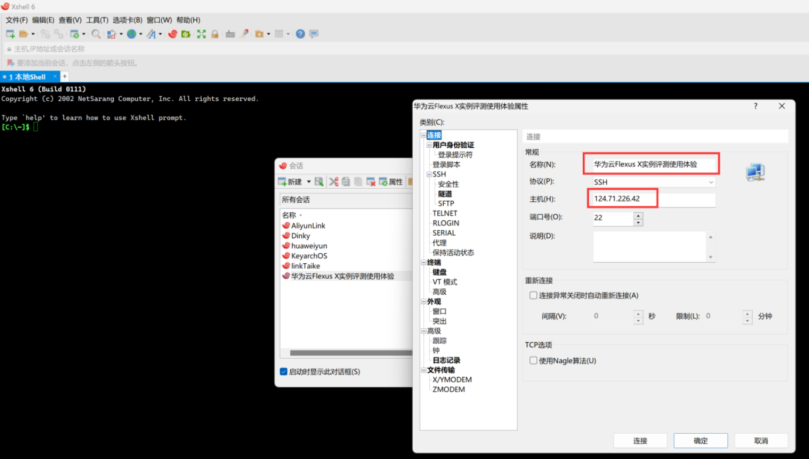Click the 连接 button in properties dialog

[x=640, y=441]
